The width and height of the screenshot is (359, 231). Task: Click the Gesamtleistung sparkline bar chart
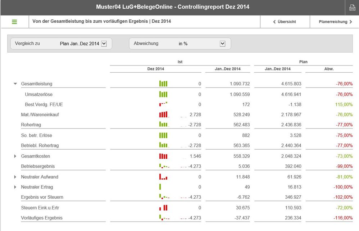[163, 84]
